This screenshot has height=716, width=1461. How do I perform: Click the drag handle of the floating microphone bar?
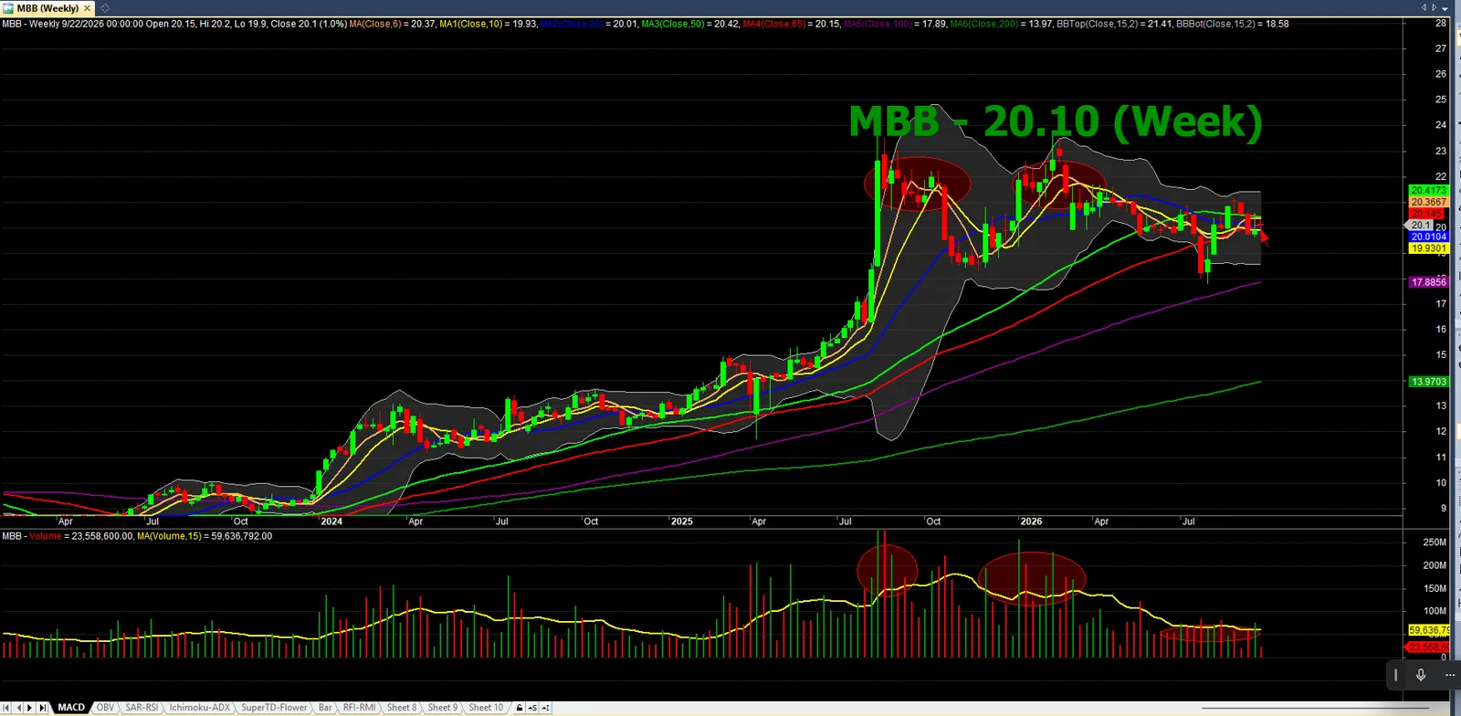coord(1395,675)
